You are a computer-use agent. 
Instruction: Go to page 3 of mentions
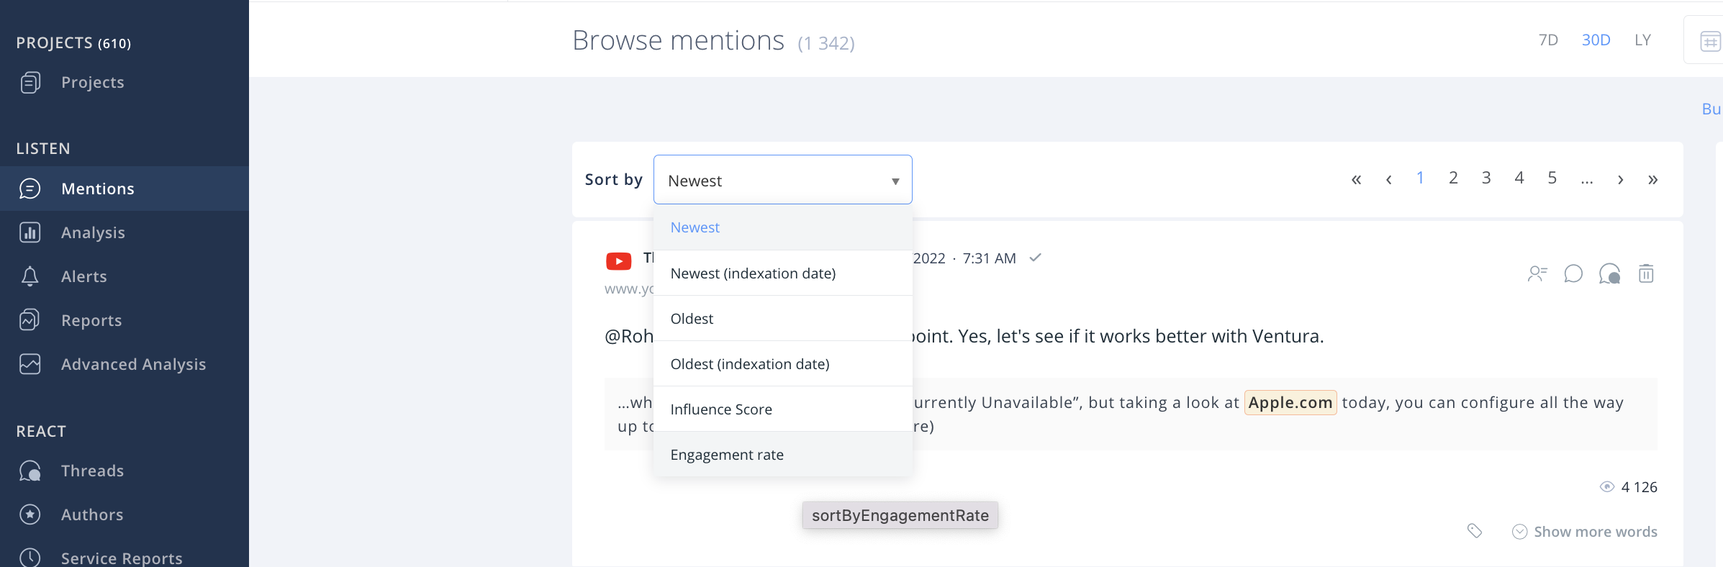(1485, 178)
